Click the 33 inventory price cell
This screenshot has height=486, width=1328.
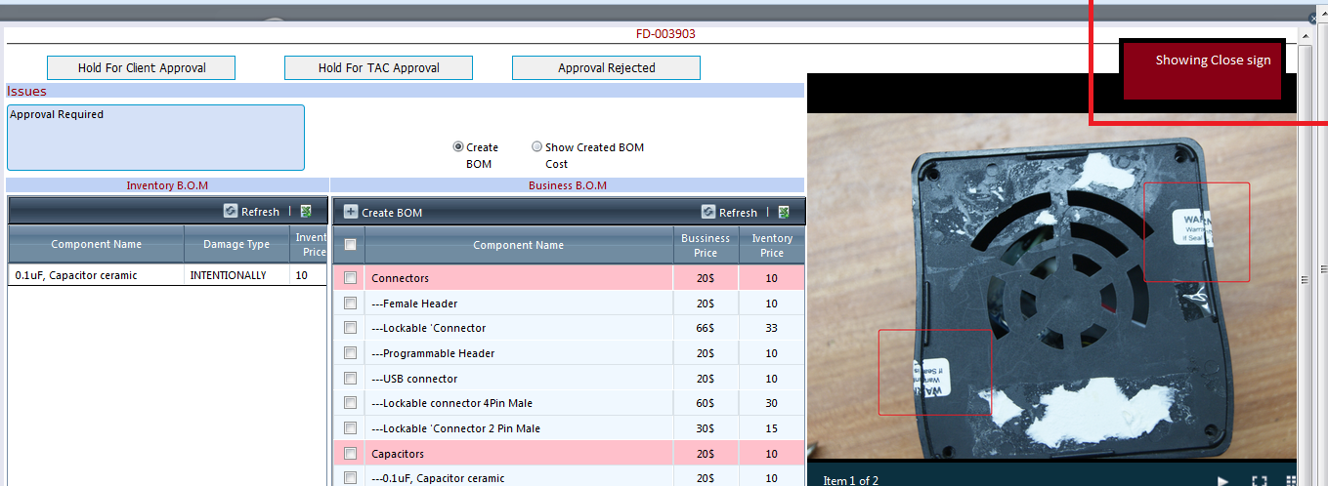pyautogui.click(x=771, y=328)
